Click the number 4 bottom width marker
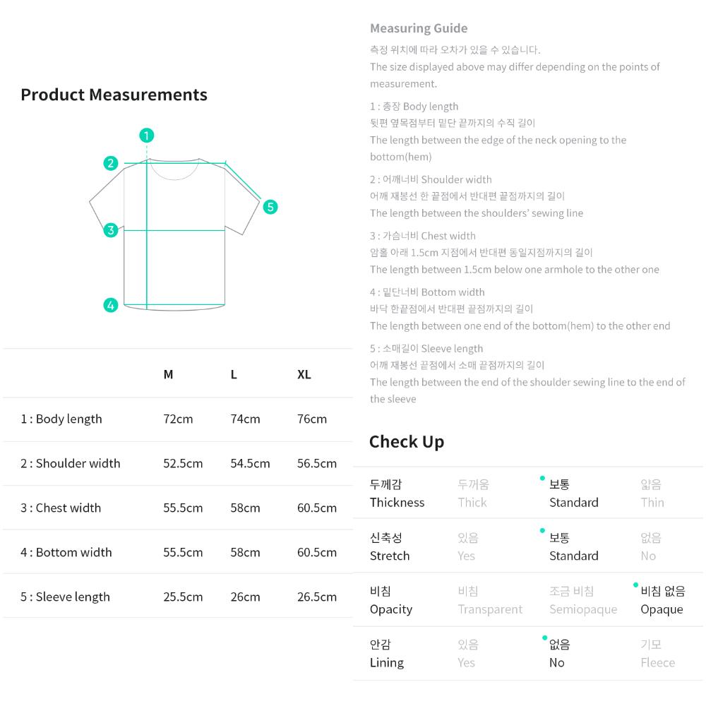Image resolution: width=706 pixels, height=706 pixels. click(x=111, y=306)
